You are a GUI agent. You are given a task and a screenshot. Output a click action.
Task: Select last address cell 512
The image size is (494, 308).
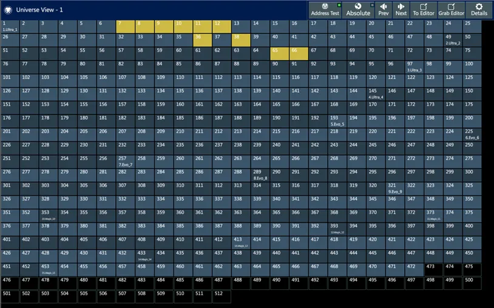[222, 297]
